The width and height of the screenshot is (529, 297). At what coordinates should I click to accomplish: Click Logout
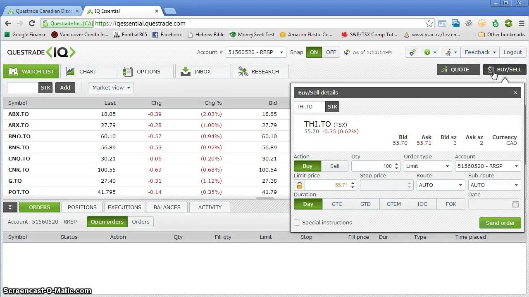coord(513,52)
